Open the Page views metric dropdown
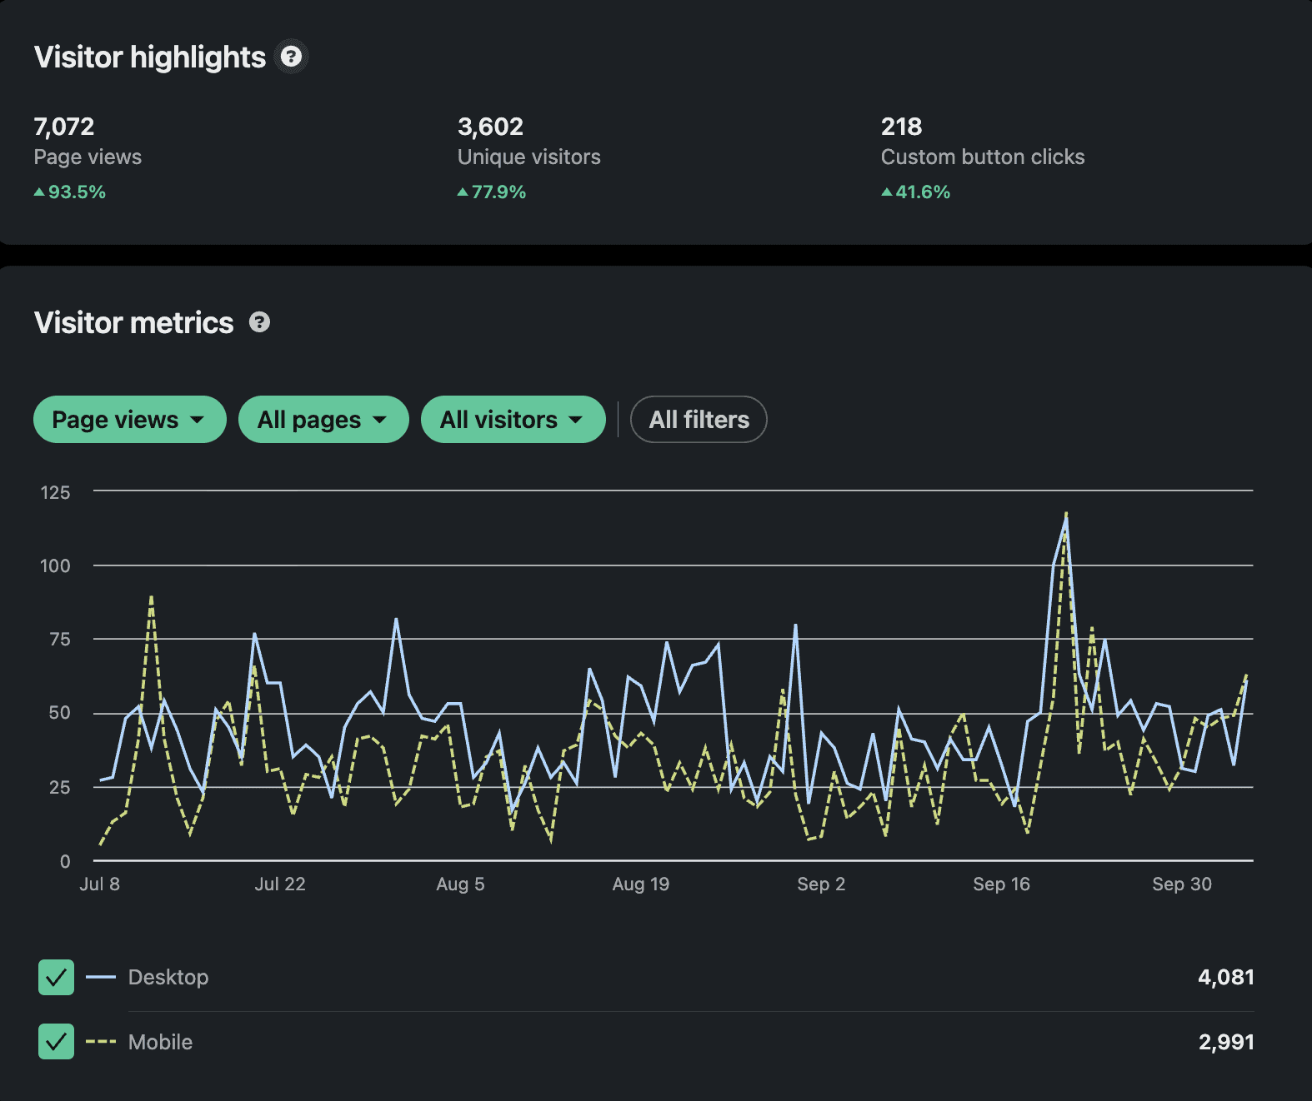Viewport: 1312px width, 1101px height. (130, 419)
